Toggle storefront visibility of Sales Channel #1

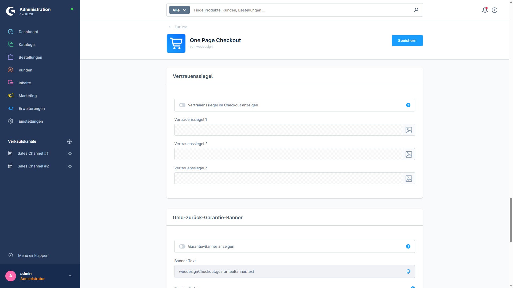tap(70, 154)
